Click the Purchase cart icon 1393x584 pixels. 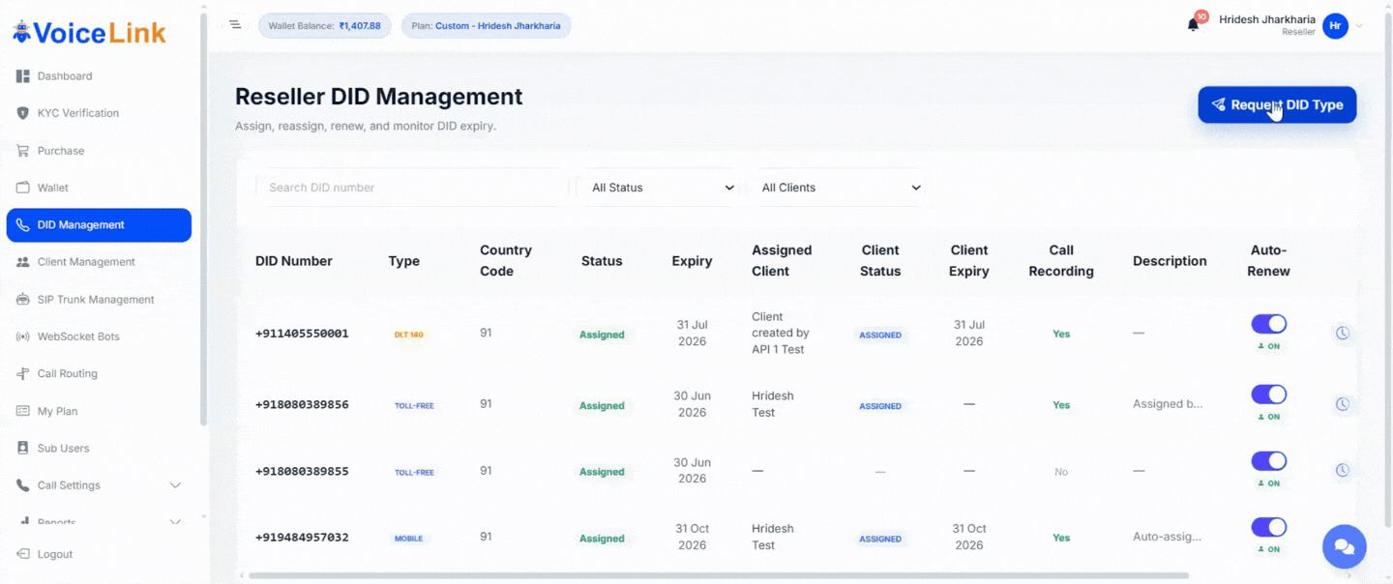tap(23, 151)
